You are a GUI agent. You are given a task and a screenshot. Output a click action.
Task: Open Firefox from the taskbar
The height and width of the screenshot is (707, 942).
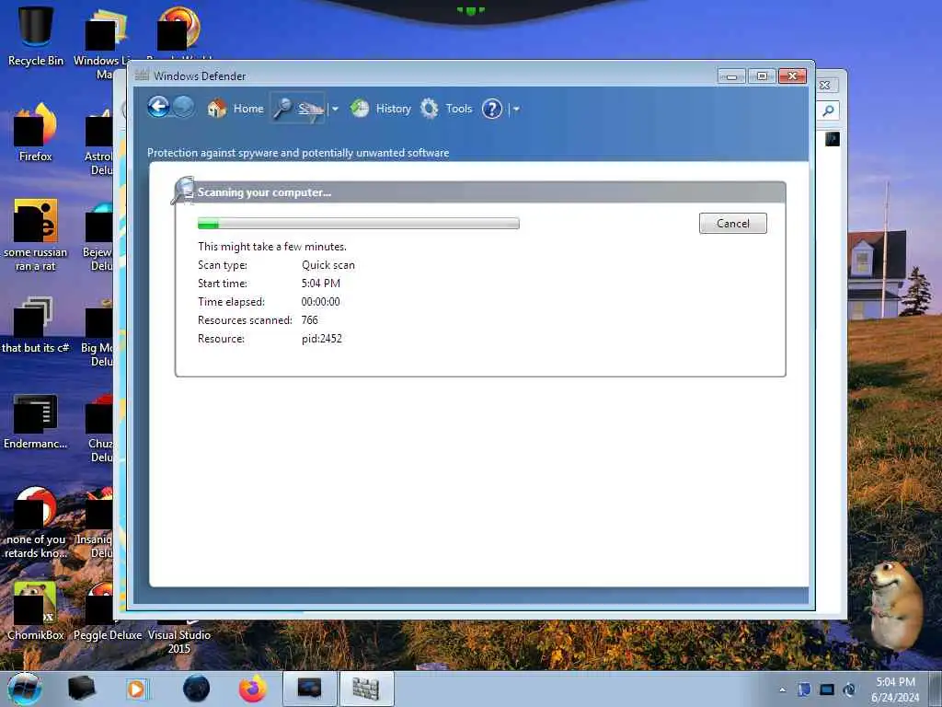pos(253,689)
